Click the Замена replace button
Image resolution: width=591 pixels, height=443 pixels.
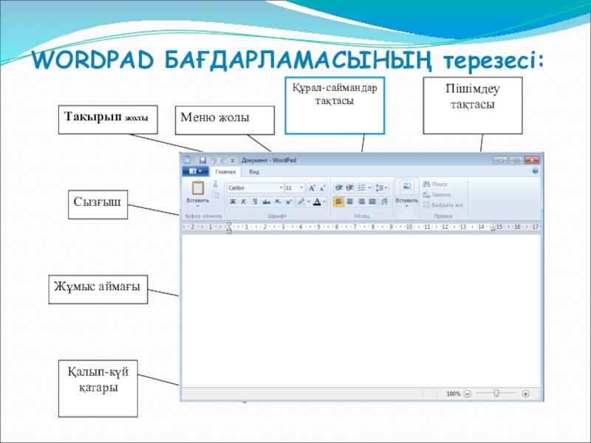(437, 195)
